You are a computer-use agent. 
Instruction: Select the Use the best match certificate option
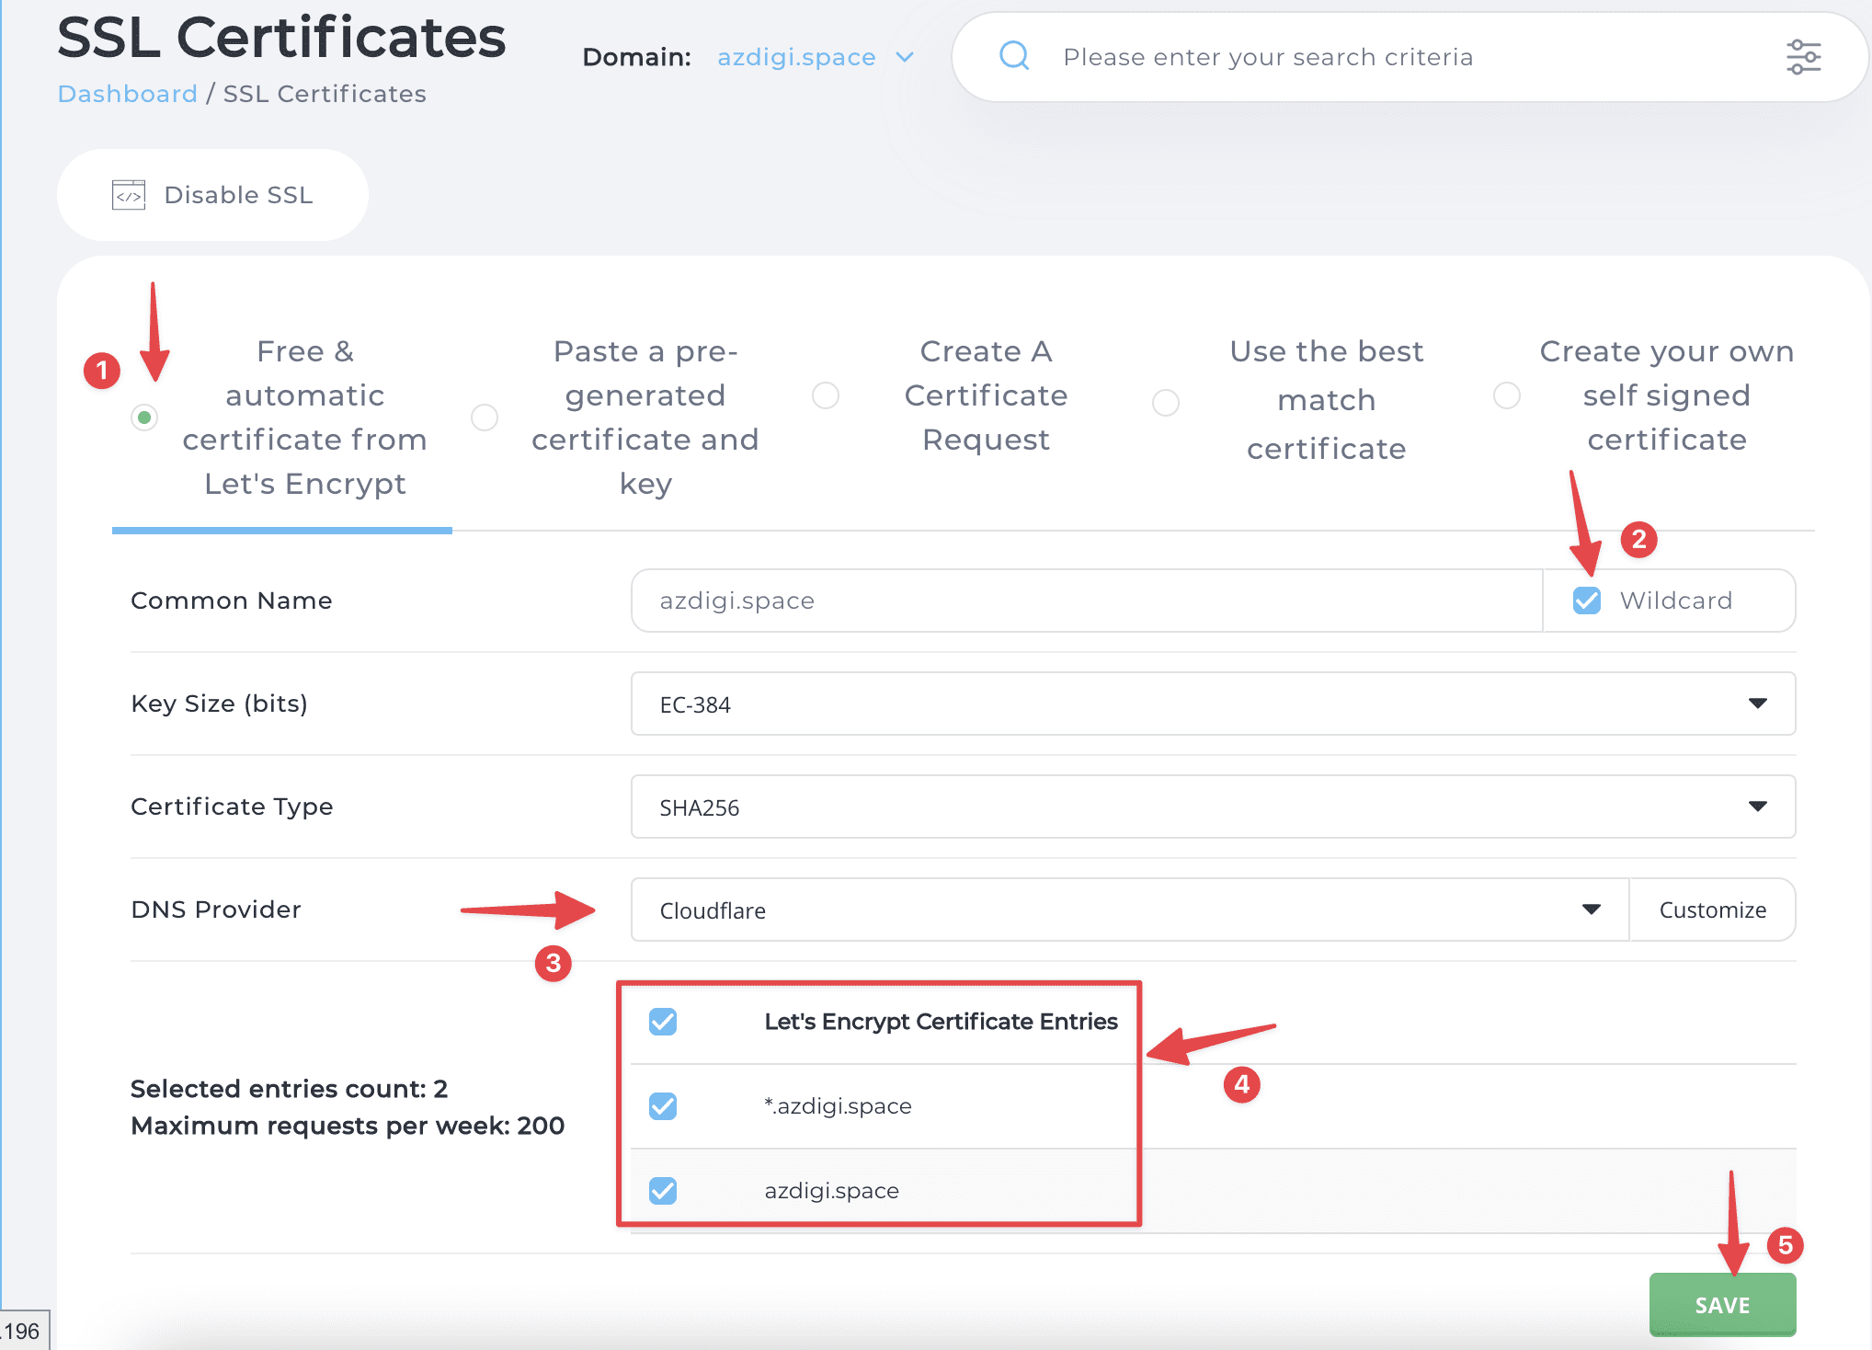[x=1166, y=402]
